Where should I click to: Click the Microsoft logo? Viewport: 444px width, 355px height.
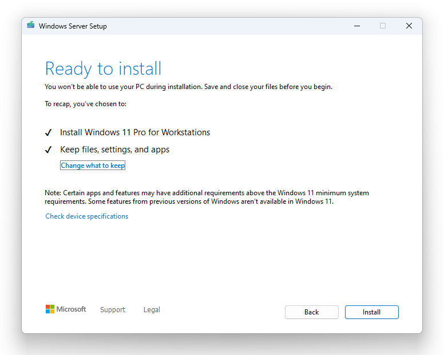tap(65, 309)
